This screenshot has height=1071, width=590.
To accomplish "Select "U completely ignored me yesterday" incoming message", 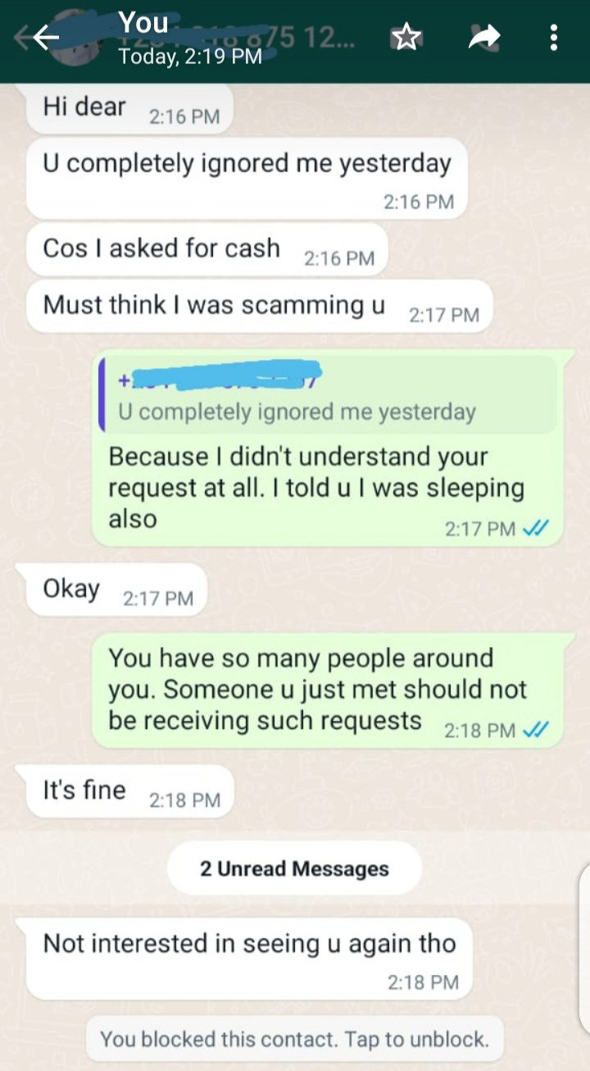I will pos(247,176).
